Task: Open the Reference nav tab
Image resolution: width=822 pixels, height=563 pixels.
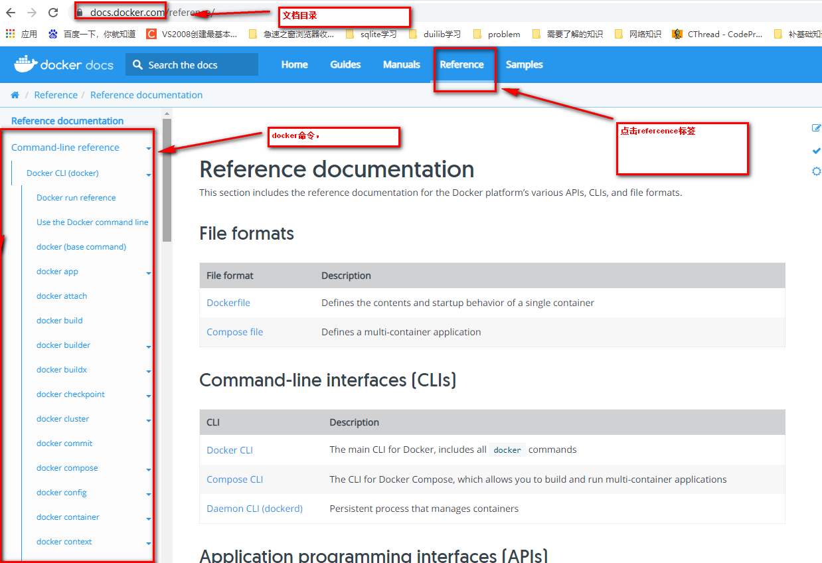Action: [462, 64]
